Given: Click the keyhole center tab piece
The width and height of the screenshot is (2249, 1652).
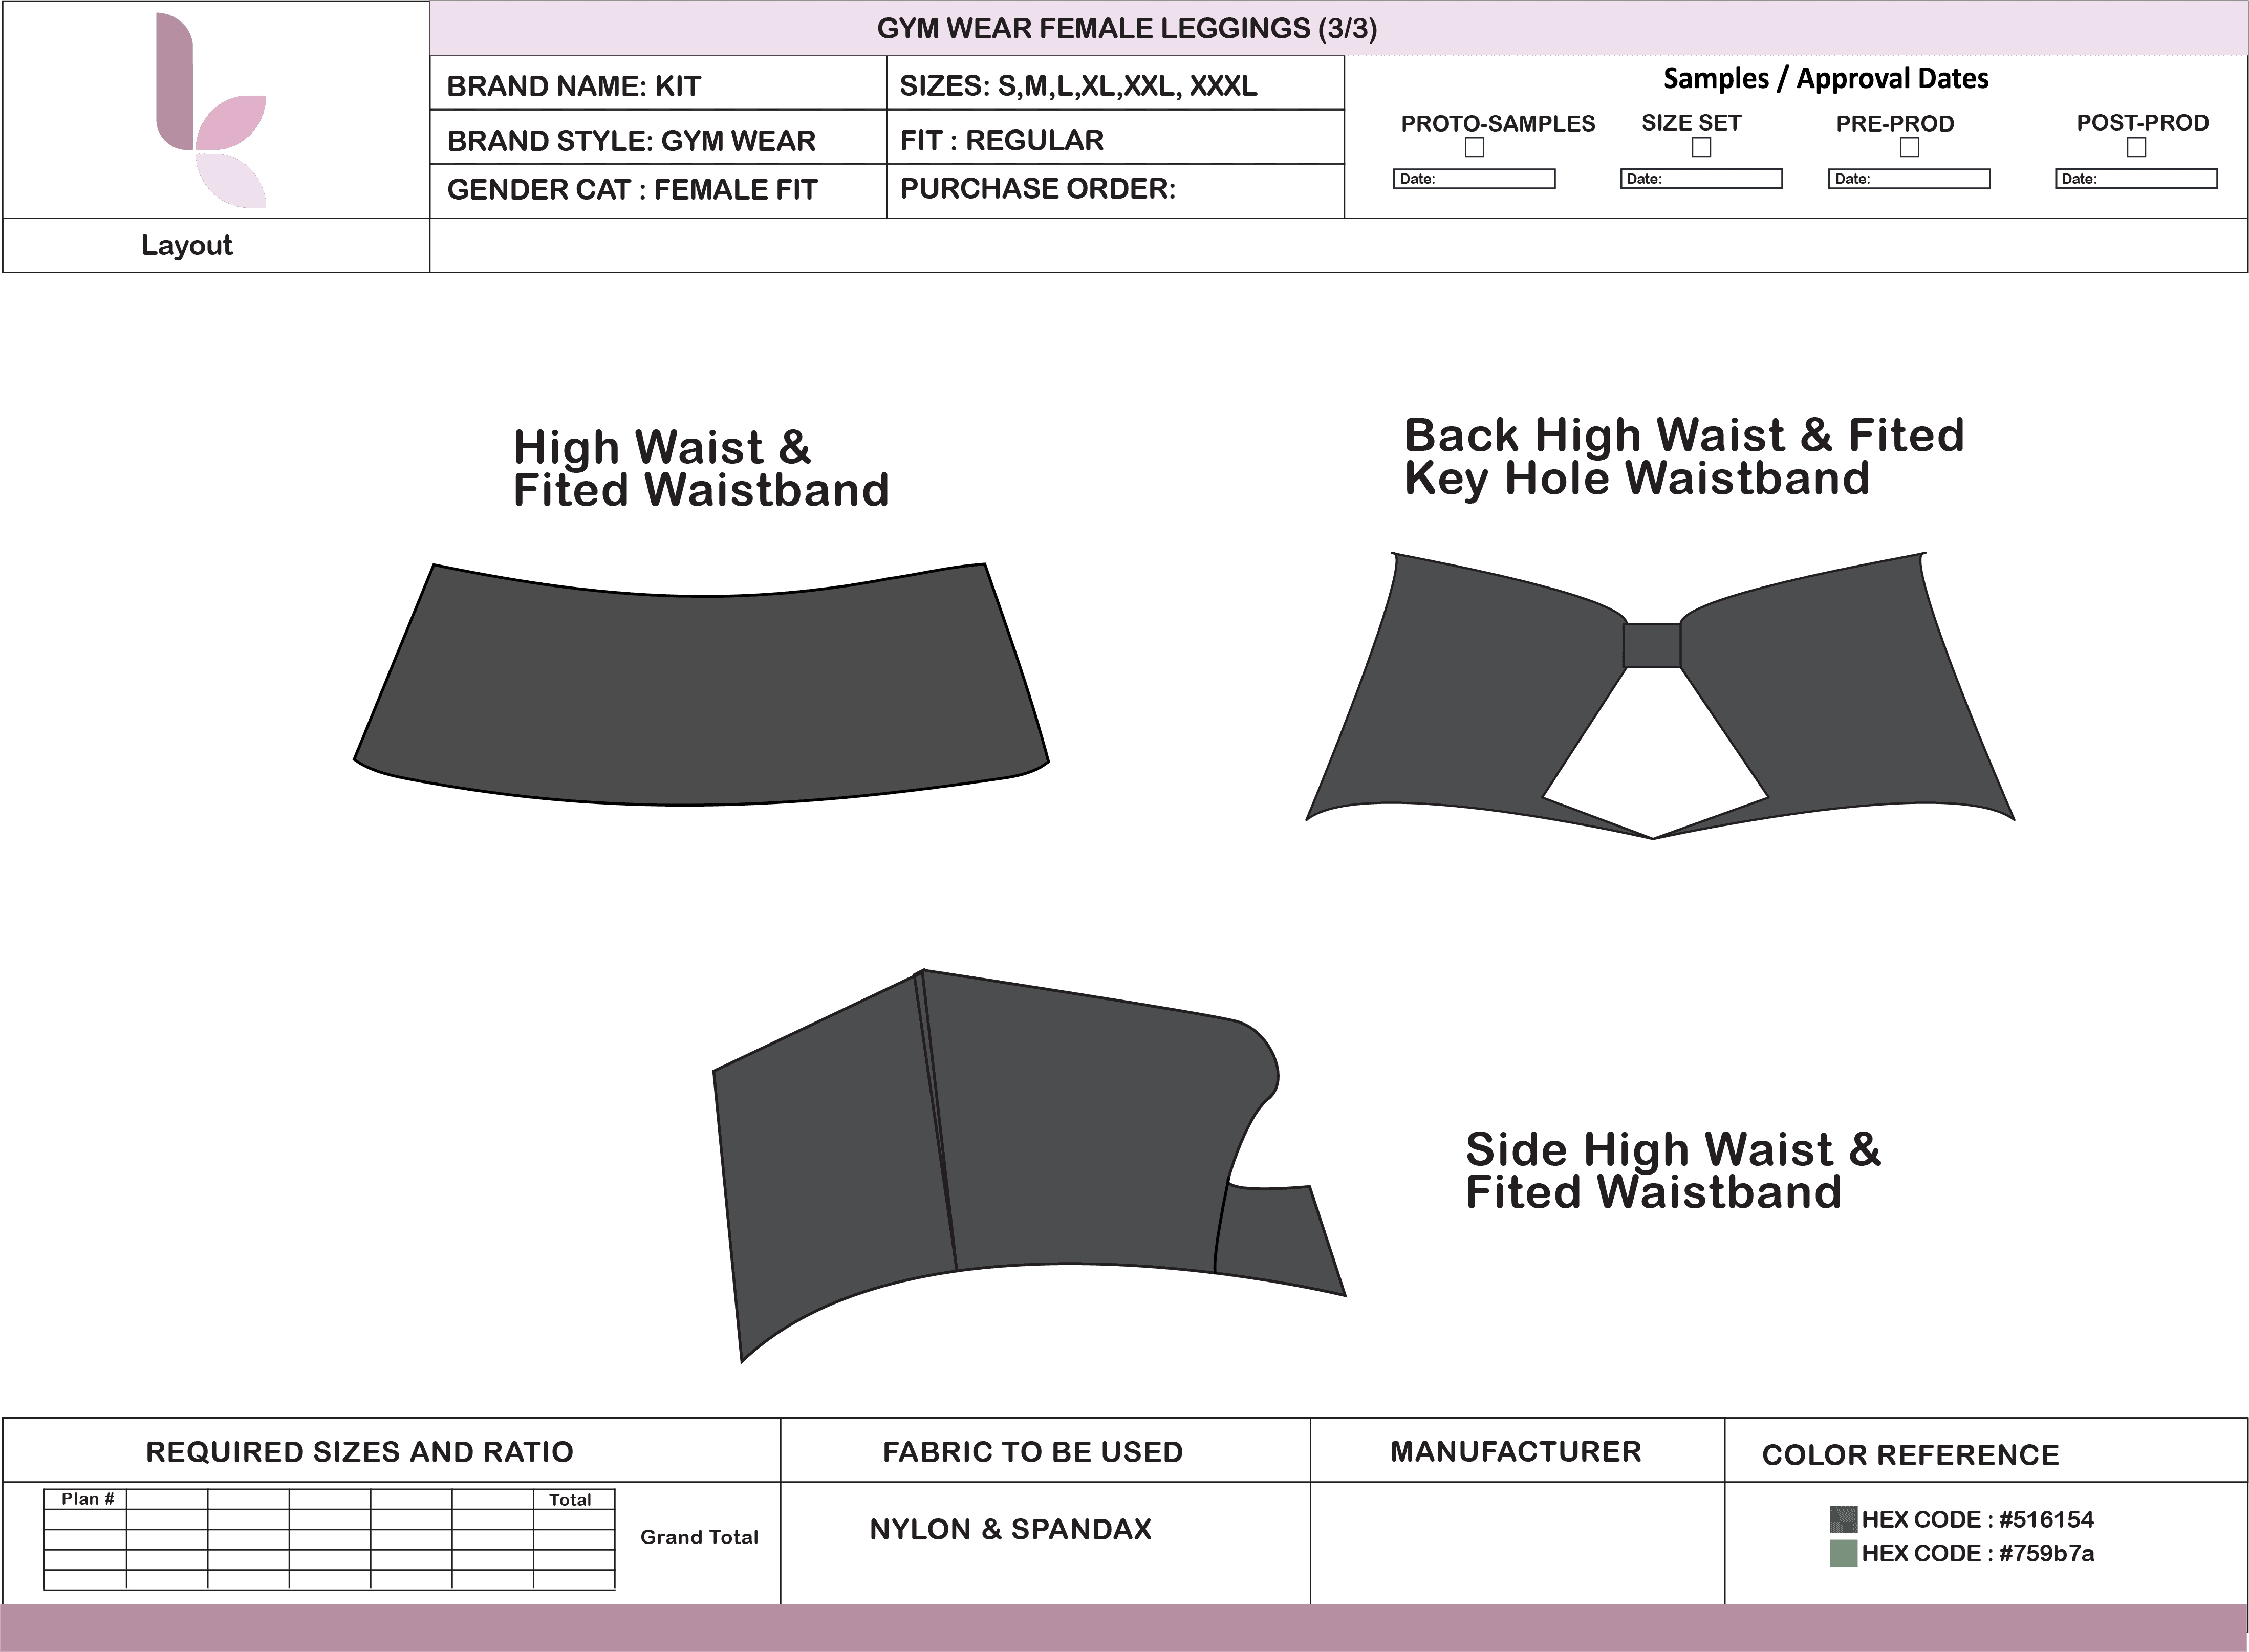Looking at the screenshot, I should (1651, 646).
